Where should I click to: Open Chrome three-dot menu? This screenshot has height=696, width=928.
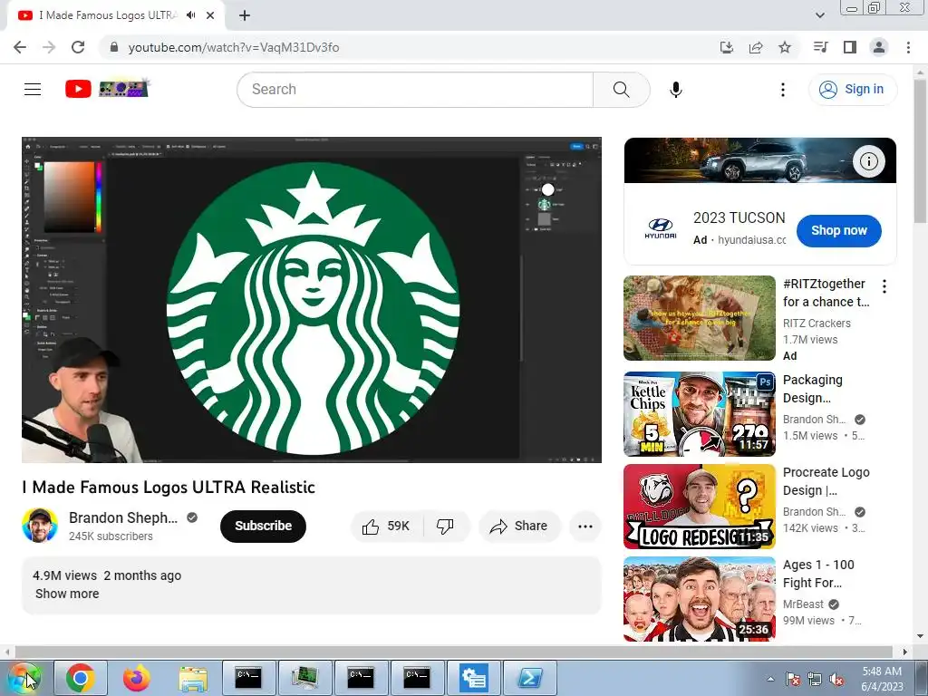tap(908, 47)
